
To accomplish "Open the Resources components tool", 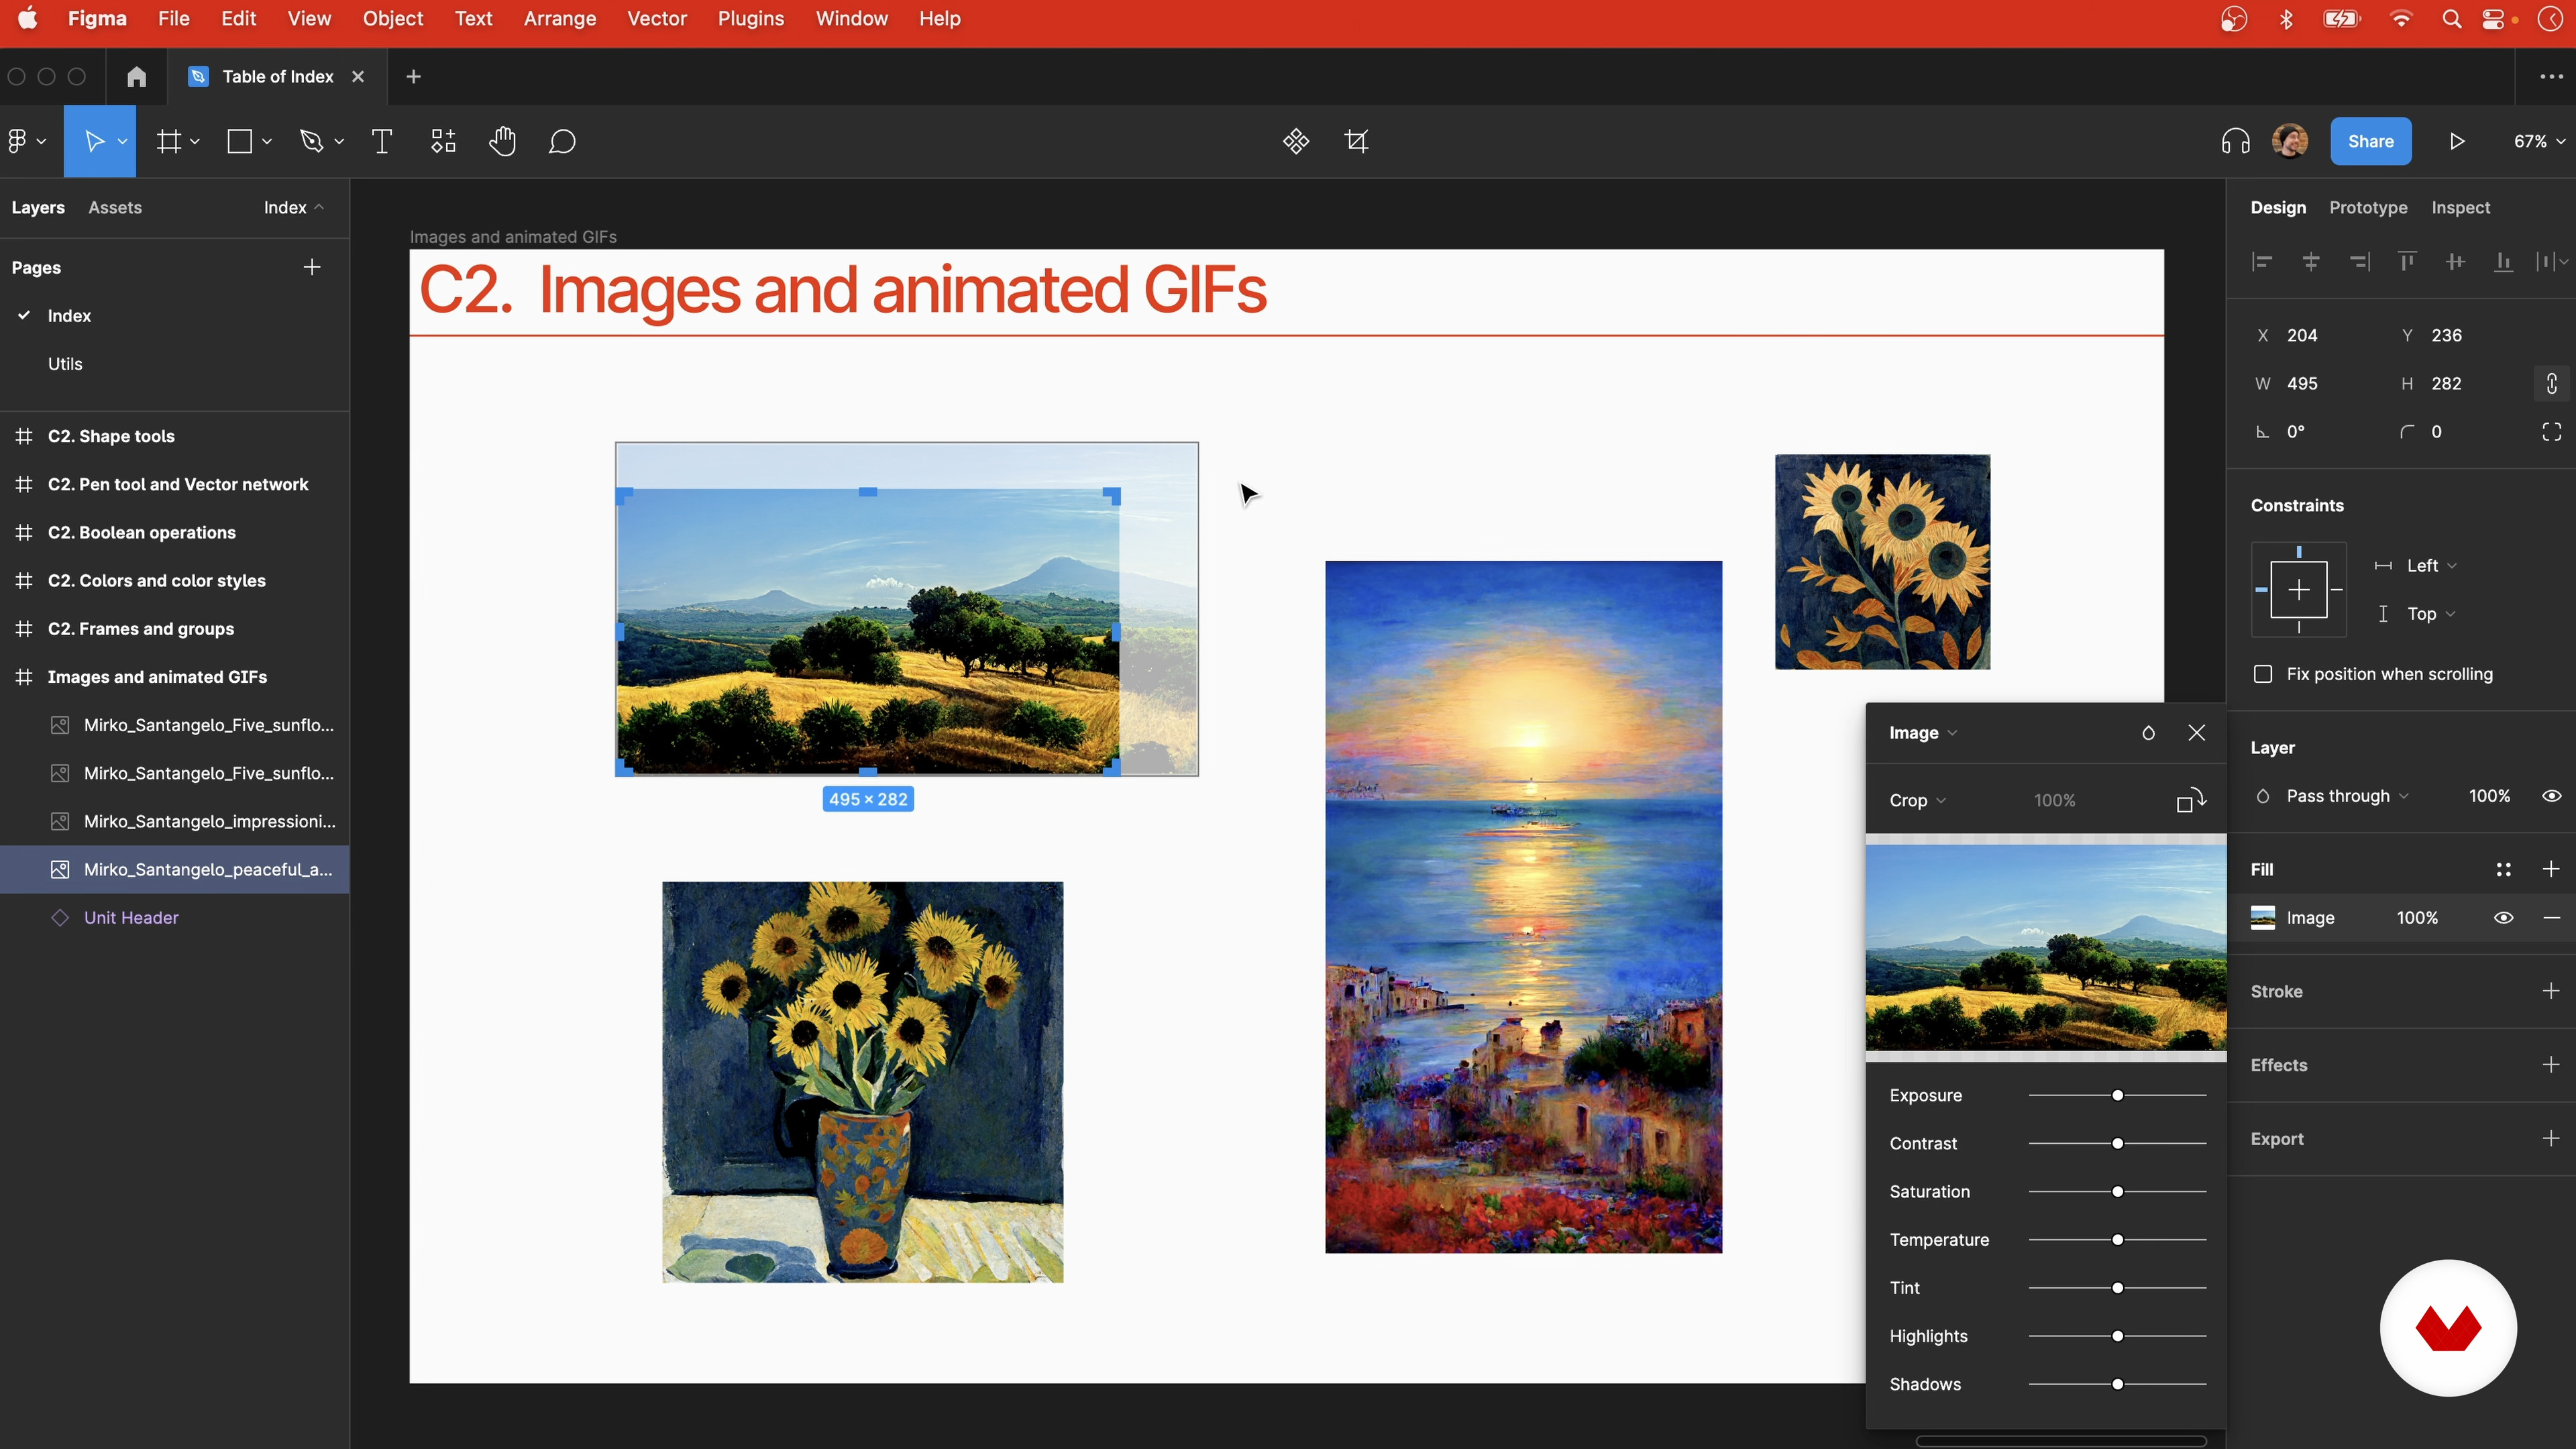I will click(443, 141).
